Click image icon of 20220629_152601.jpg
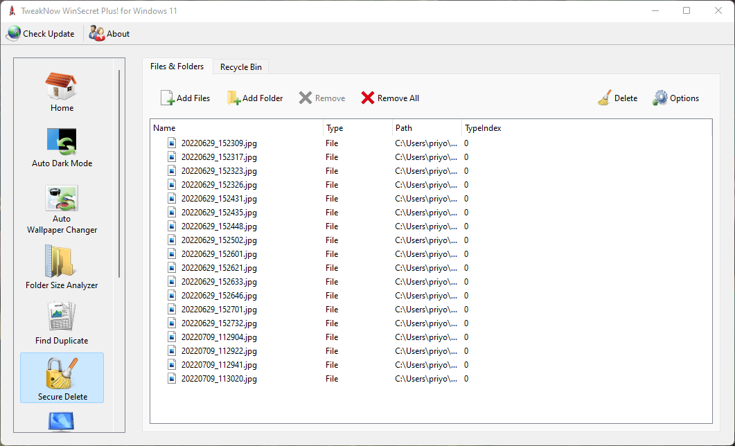Image resolution: width=735 pixels, height=446 pixels. coord(172,253)
